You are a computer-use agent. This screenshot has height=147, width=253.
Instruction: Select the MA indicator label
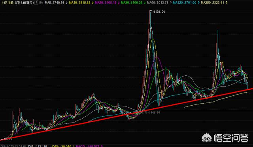click(x=41, y=3)
